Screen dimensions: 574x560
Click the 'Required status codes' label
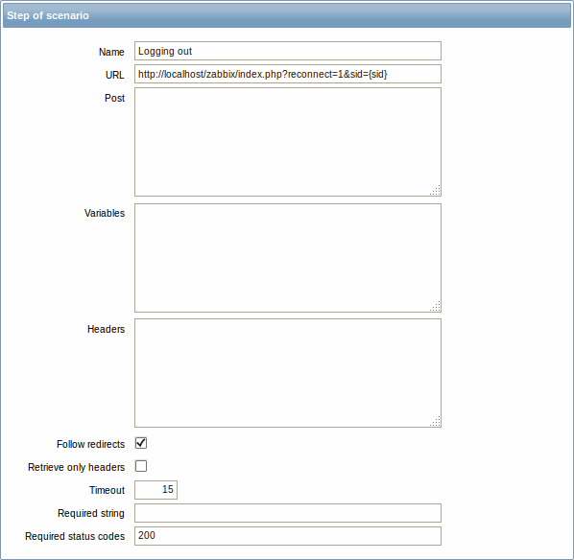coord(75,536)
